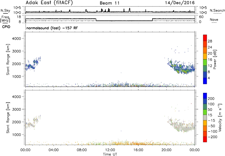The image size is (225, 156).
Task: Click the '24' label on Power colorbar
Action: pyautogui.click(x=210, y=47)
